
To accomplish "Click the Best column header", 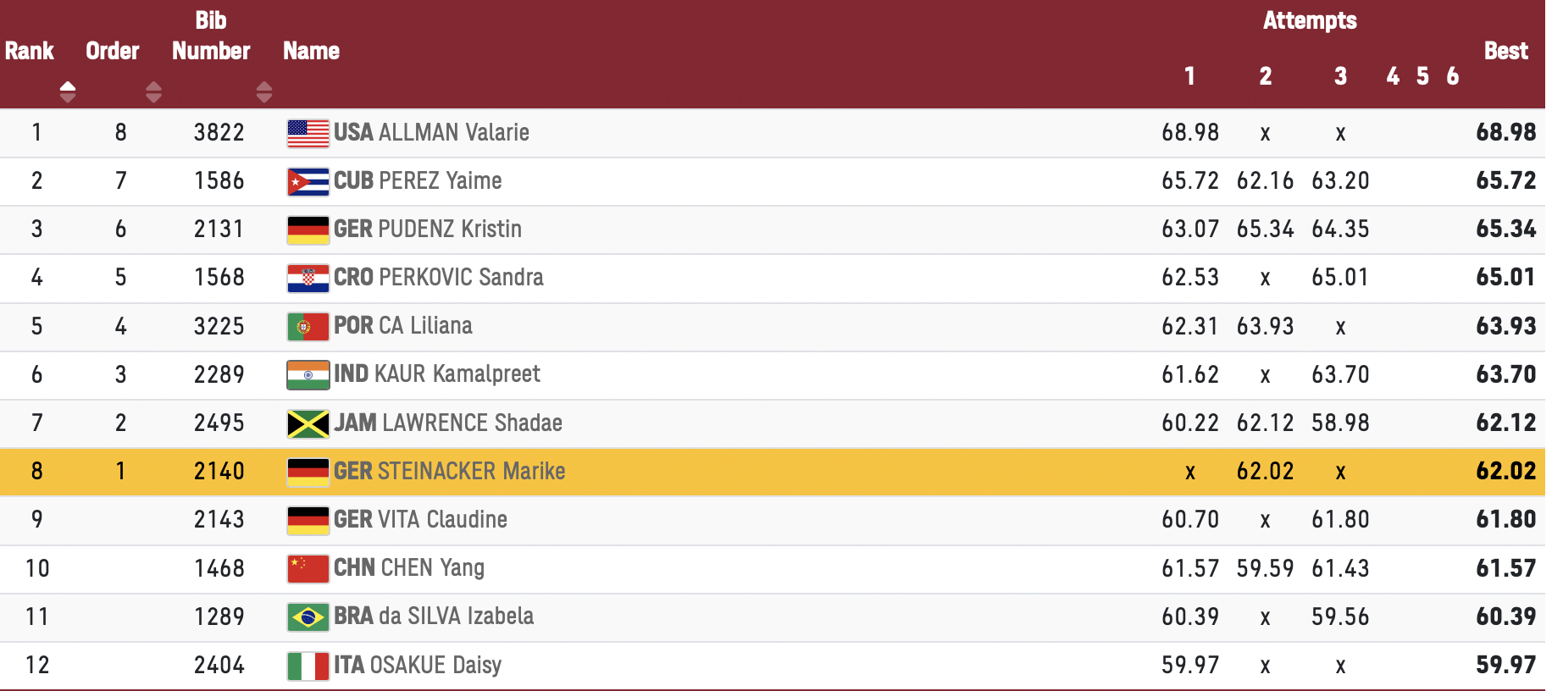I will (x=1505, y=51).
